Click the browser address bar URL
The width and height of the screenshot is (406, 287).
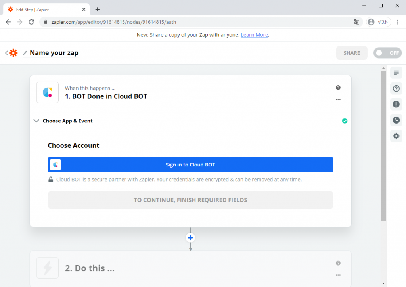(x=114, y=22)
